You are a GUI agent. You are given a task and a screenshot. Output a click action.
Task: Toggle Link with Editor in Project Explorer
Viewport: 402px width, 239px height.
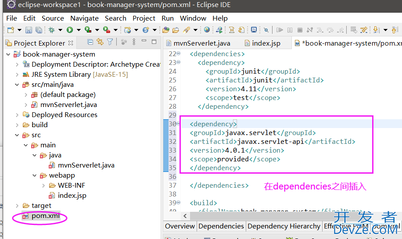pos(100,42)
